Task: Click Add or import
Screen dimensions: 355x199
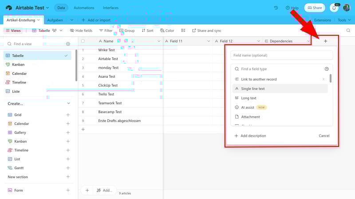Action: (x=96, y=20)
